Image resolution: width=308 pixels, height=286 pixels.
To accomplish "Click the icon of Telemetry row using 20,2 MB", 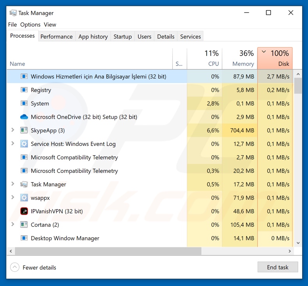I will point(24,171).
